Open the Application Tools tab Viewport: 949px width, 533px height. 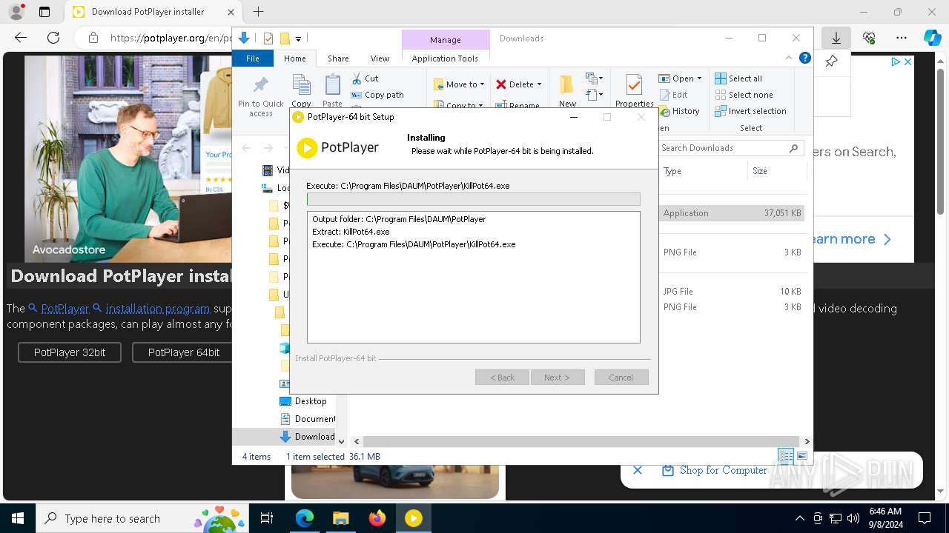coord(445,58)
